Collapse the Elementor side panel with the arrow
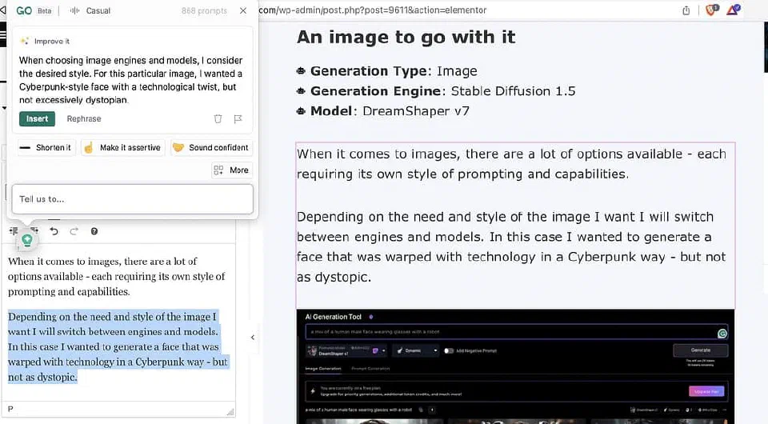Image resolution: width=768 pixels, height=424 pixels. pos(253,338)
